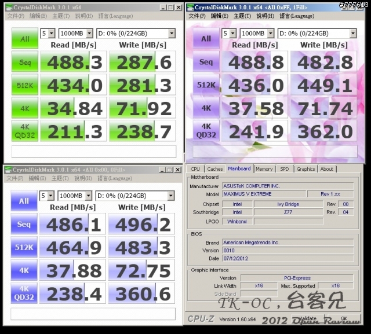Open 文件(F) menu in blue 0Fill window
This screenshot has width=371, height=334.
[14, 178]
